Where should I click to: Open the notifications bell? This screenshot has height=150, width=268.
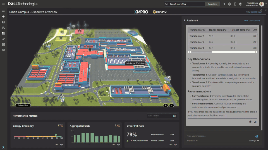[224, 4]
